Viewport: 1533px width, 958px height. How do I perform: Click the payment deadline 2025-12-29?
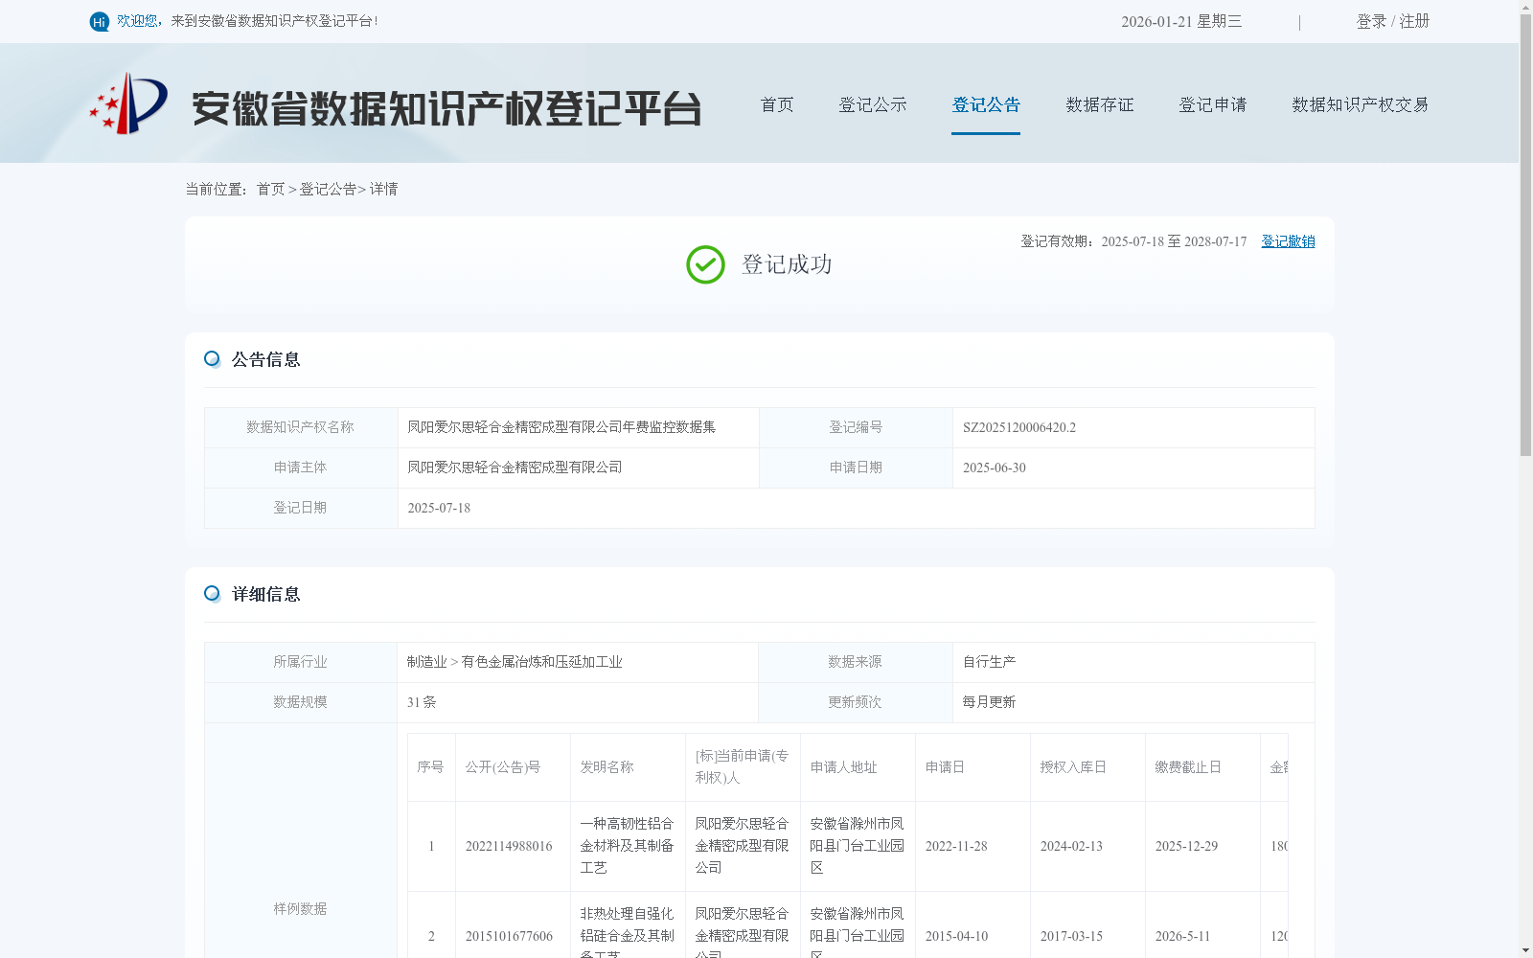tap(1186, 847)
